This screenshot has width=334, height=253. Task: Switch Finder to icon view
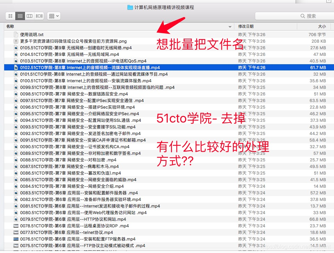10,16
